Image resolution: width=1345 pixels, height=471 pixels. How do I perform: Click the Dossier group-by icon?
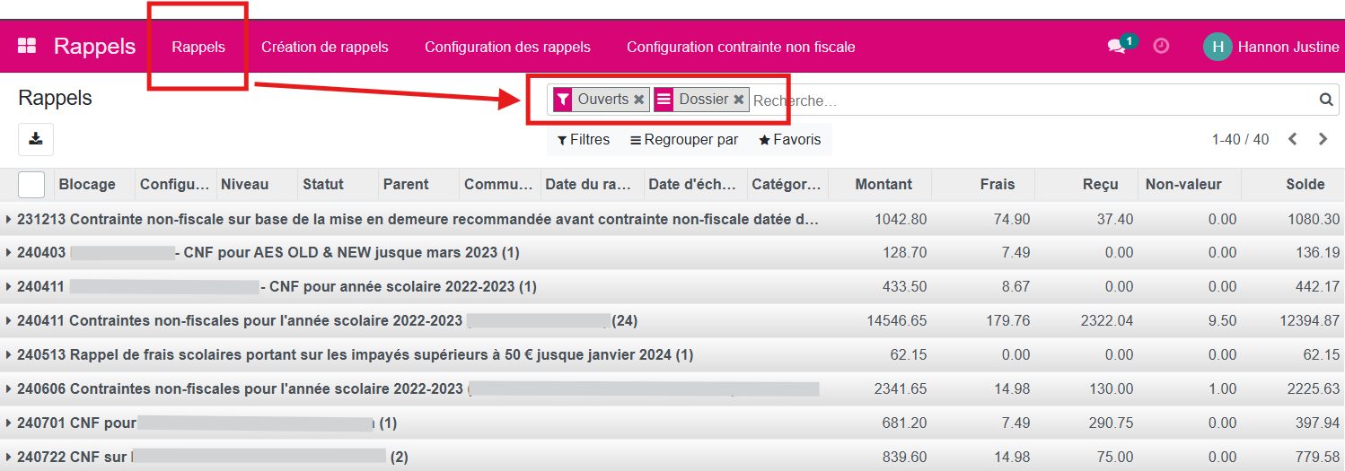coord(664,100)
